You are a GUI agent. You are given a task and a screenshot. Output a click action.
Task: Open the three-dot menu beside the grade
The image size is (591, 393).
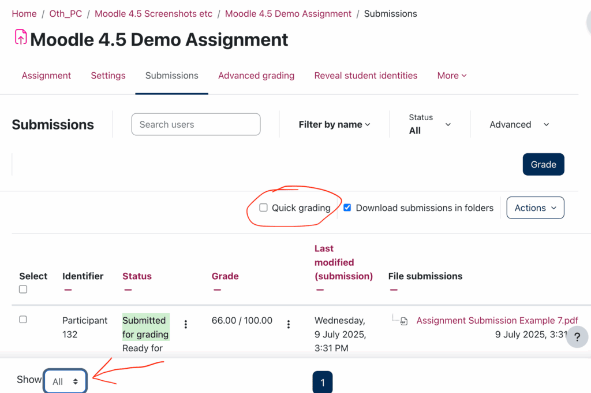289,324
